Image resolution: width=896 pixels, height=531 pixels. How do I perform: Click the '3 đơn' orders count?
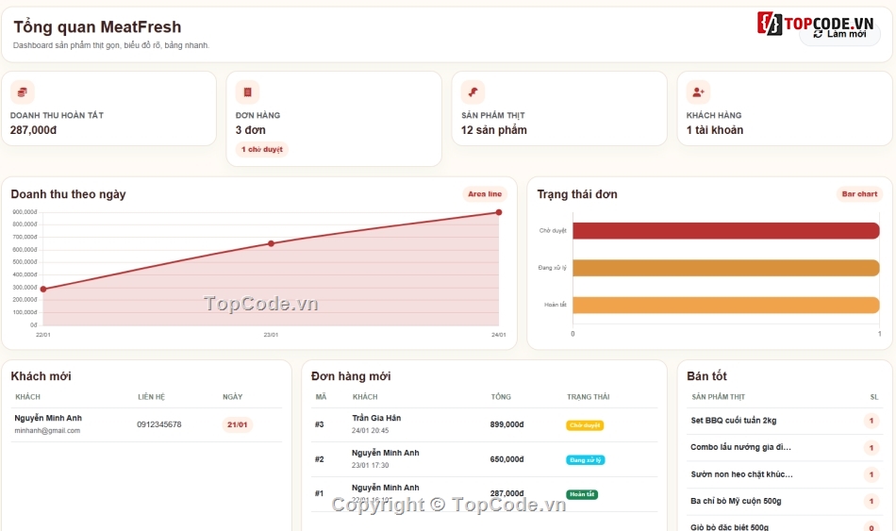point(250,130)
